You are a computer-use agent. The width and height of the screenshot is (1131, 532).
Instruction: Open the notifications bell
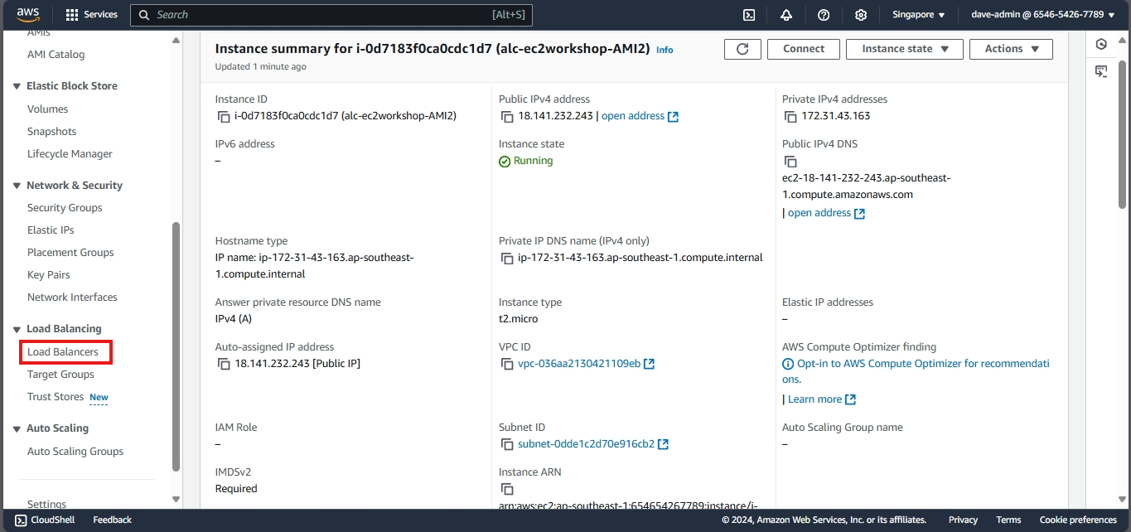785,15
